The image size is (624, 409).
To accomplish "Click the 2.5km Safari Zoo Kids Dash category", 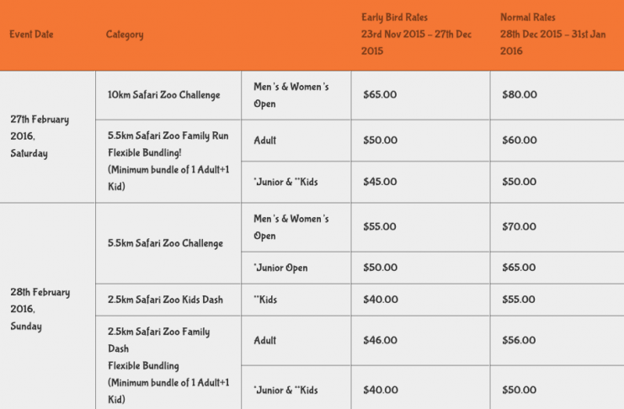I will (x=166, y=300).
